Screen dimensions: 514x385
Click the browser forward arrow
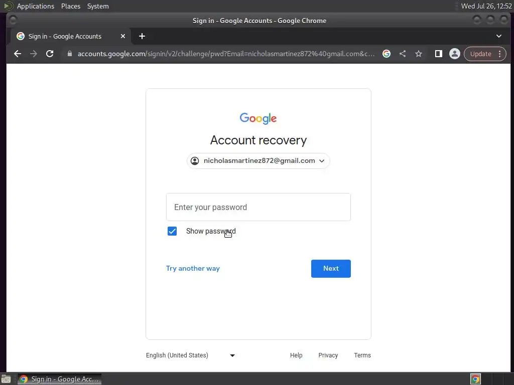pos(34,54)
